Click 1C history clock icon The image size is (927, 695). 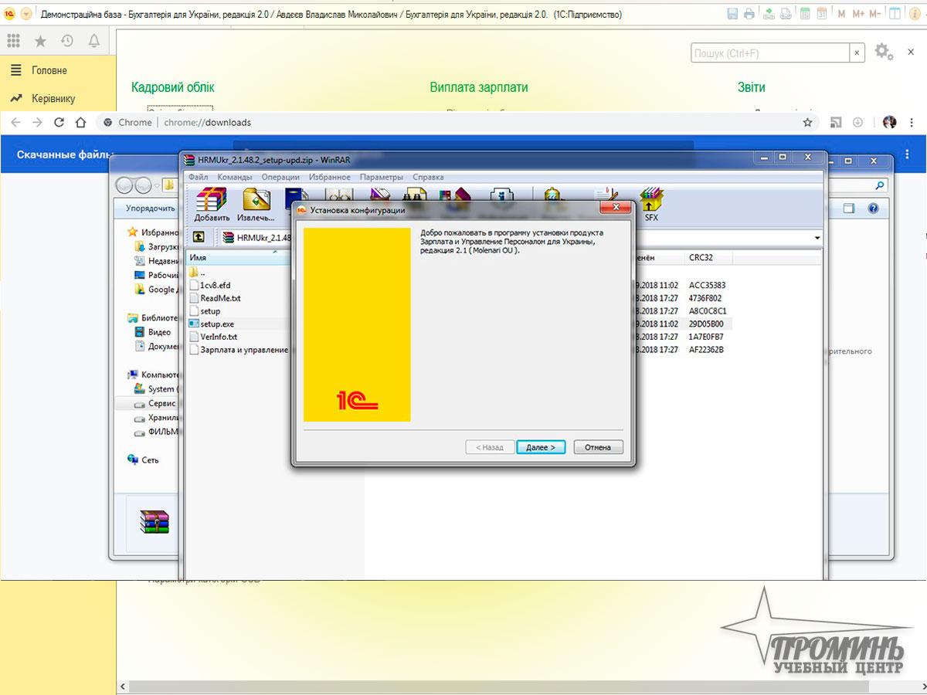[x=67, y=41]
